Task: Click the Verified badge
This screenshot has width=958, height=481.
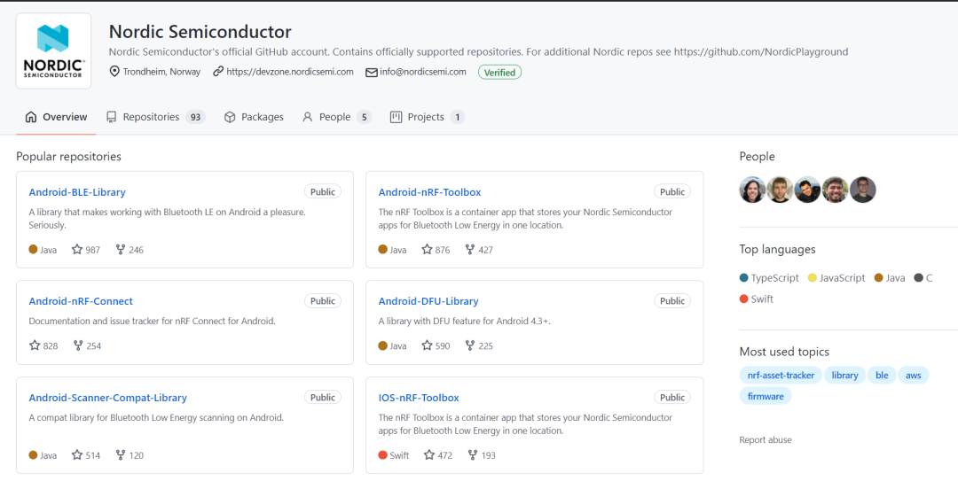Action: [499, 72]
